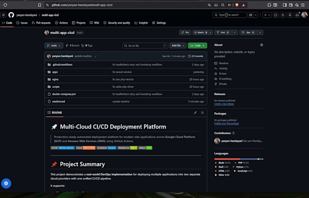The height and width of the screenshot is (198, 309).
Task: Click the Type / to search box
Action: (x=229, y=15)
